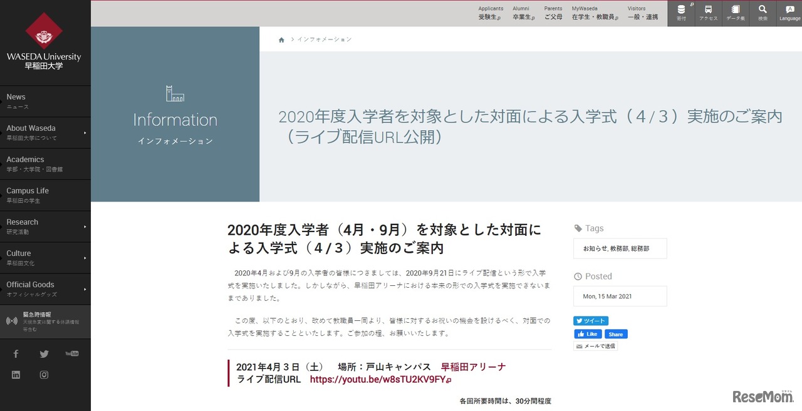
Task: Click the 総務部 tag
Action: pyautogui.click(x=640, y=248)
